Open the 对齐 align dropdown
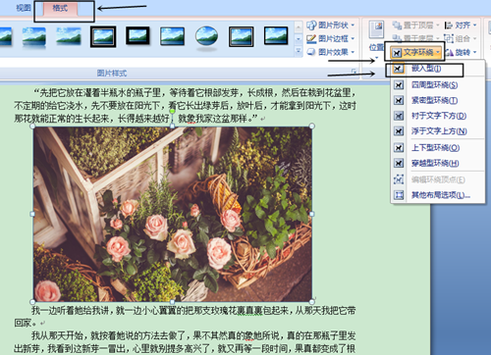Image resolution: width=491 pixels, height=355 pixels. pyautogui.click(x=461, y=25)
